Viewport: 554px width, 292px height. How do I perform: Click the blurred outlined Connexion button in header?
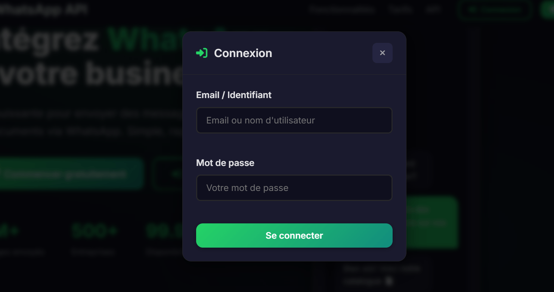point(495,10)
